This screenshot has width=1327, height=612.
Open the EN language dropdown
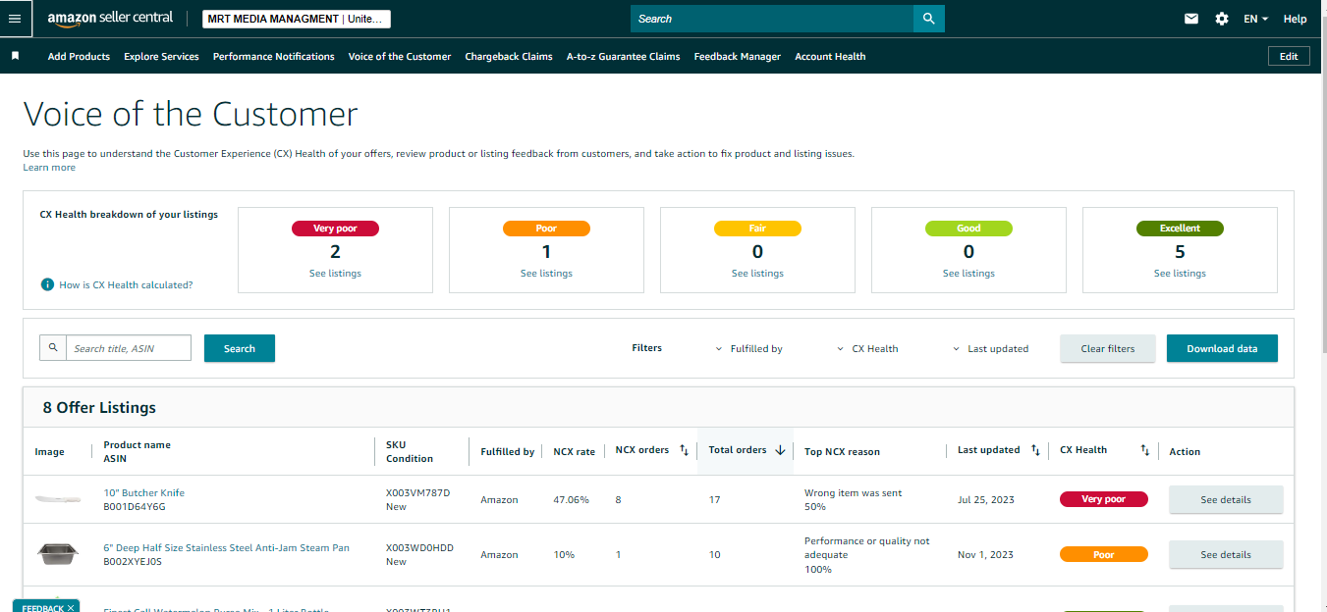tap(1255, 19)
